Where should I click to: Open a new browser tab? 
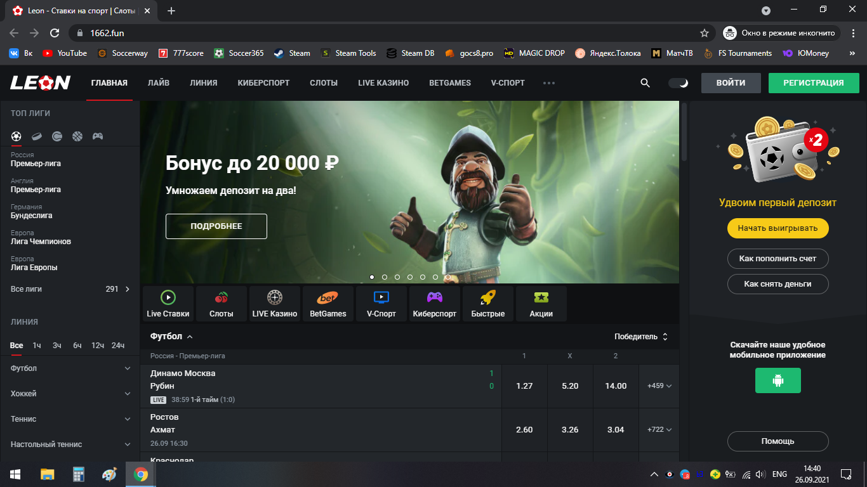(x=171, y=11)
